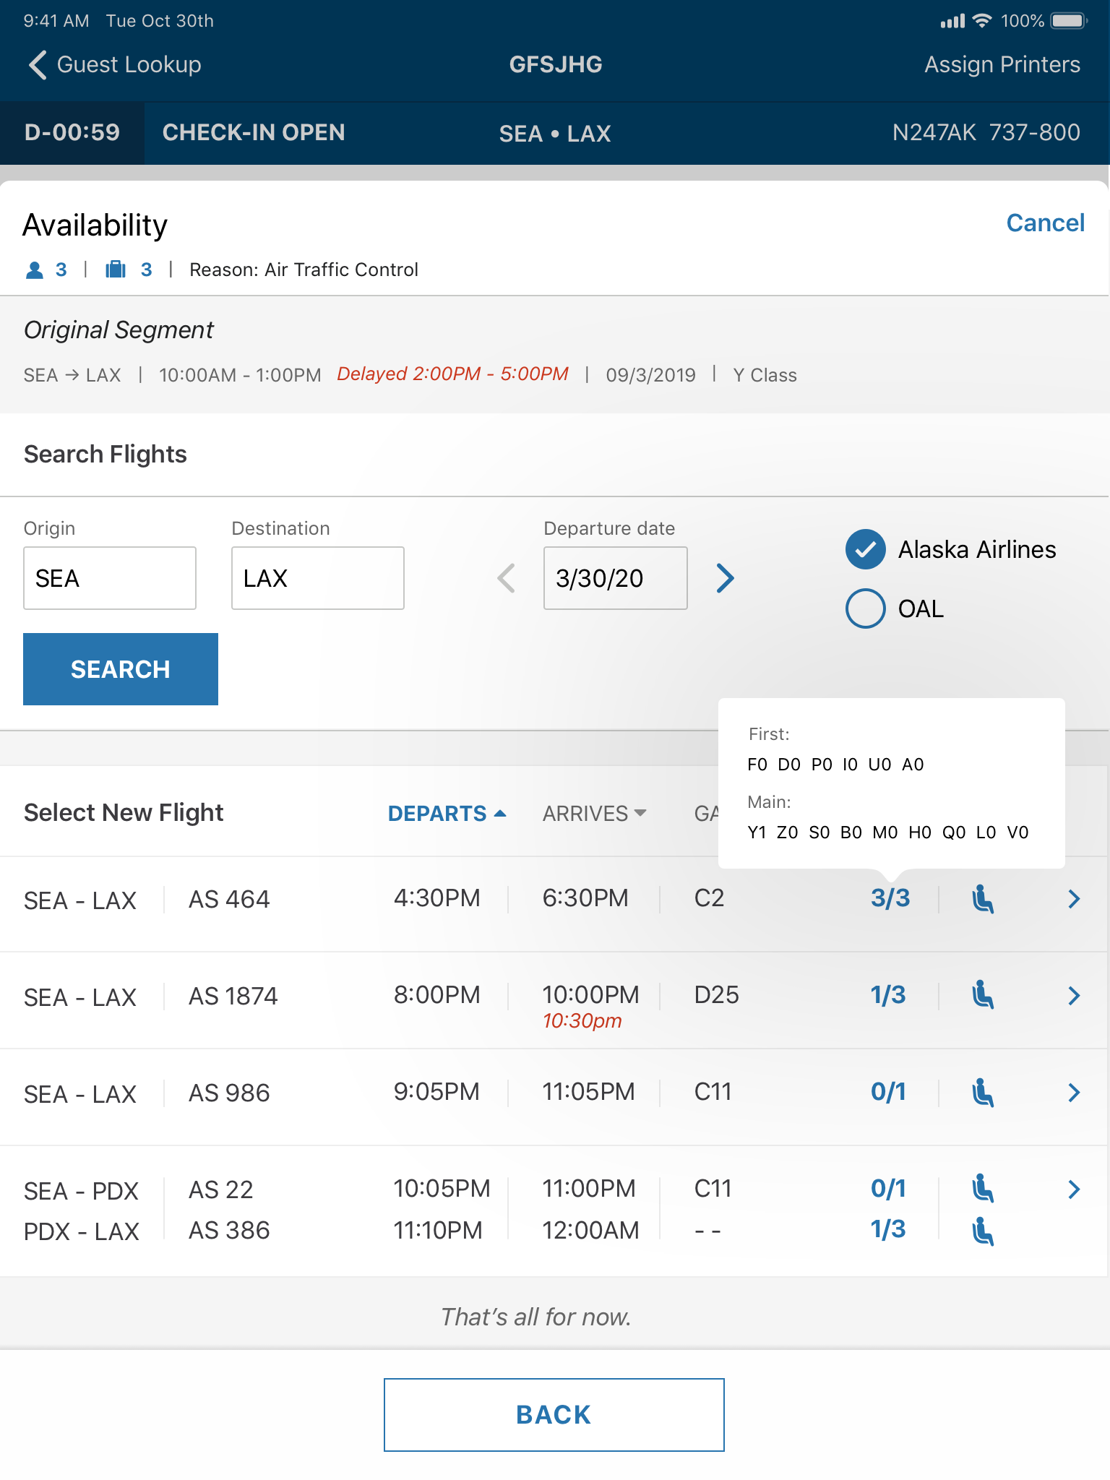Expand AS 464 flight row chevron
The image size is (1110, 1480).
tap(1074, 899)
